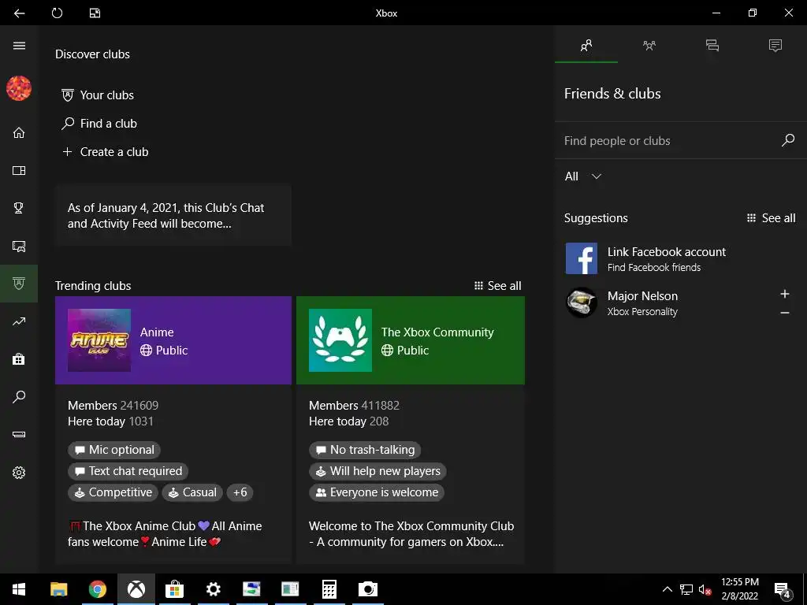Open Find a club
Viewport: 807px width, 605px height.
tap(99, 124)
